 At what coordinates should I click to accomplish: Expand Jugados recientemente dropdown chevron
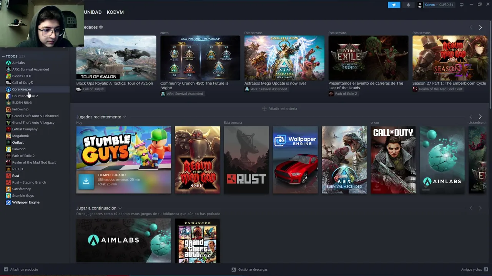point(125,117)
